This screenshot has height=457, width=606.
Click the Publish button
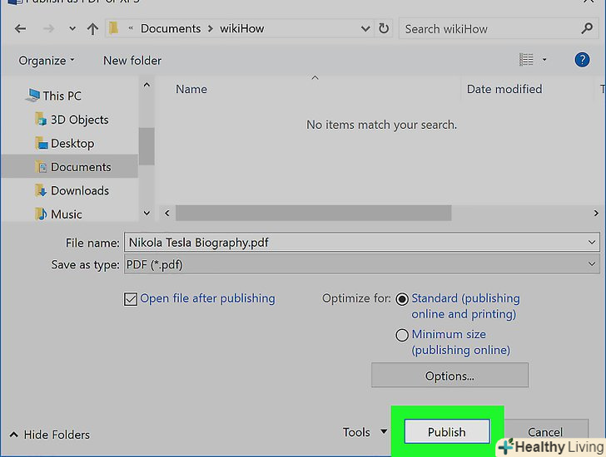click(447, 432)
